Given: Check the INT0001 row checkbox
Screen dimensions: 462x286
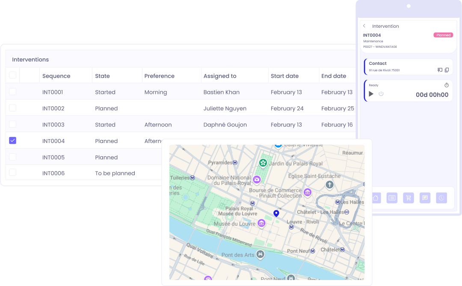Looking at the screenshot, I should (x=13, y=92).
